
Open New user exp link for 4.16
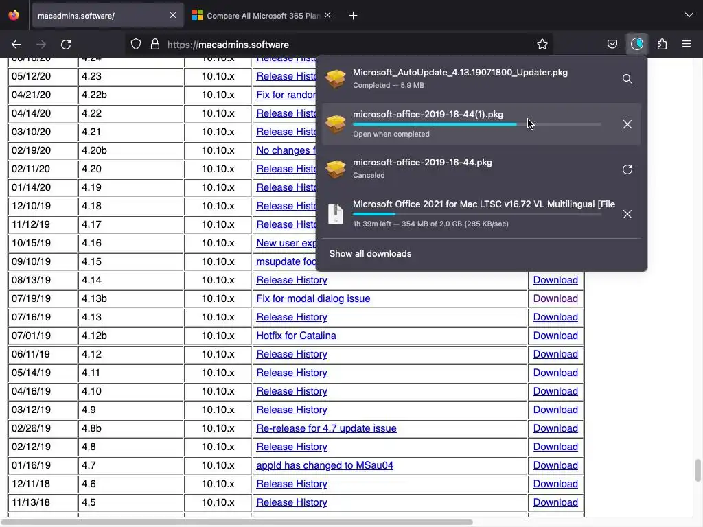click(x=286, y=243)
